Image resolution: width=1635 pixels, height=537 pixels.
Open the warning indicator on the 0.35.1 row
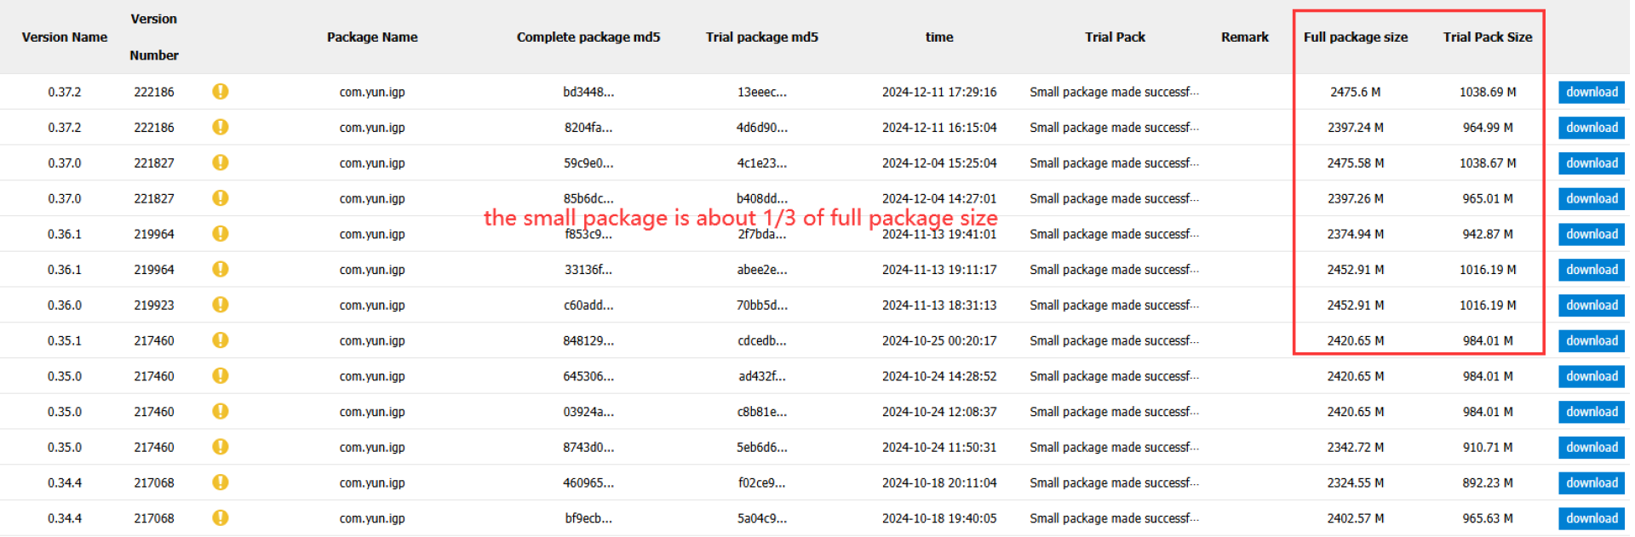coord(220,340)
